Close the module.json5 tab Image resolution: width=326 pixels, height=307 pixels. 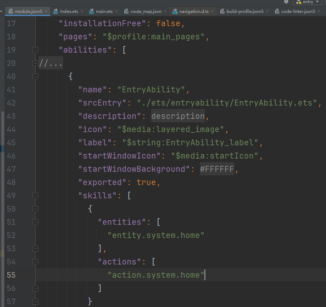click(x=46, y=11)
